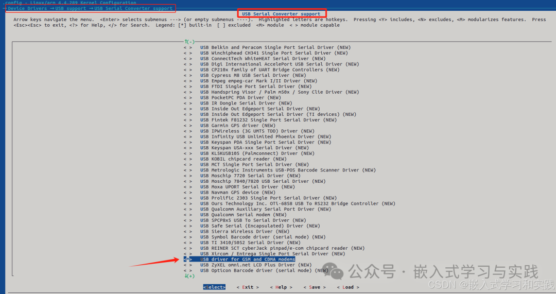Select USB SPCP8x5 USB To Serial Driver

245,220
